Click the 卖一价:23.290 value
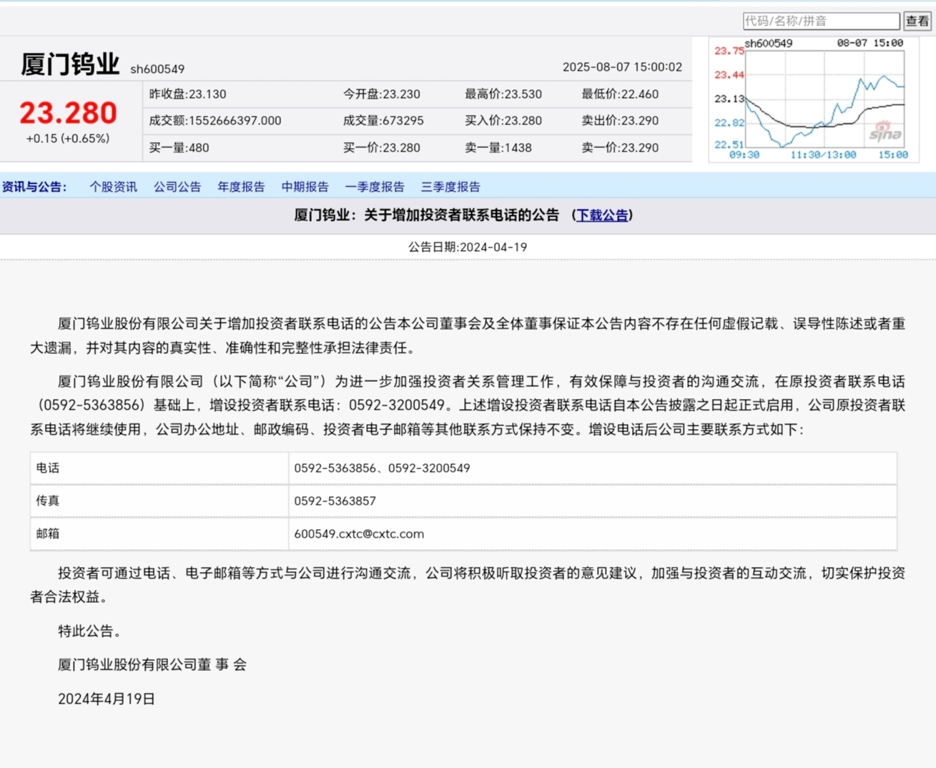 620,148
